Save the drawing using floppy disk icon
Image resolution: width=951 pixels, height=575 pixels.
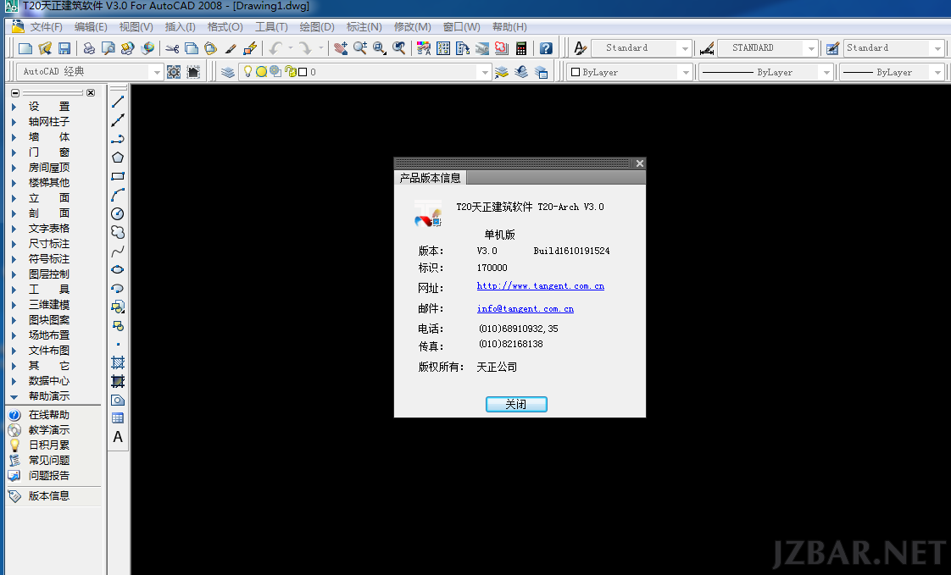64,48
